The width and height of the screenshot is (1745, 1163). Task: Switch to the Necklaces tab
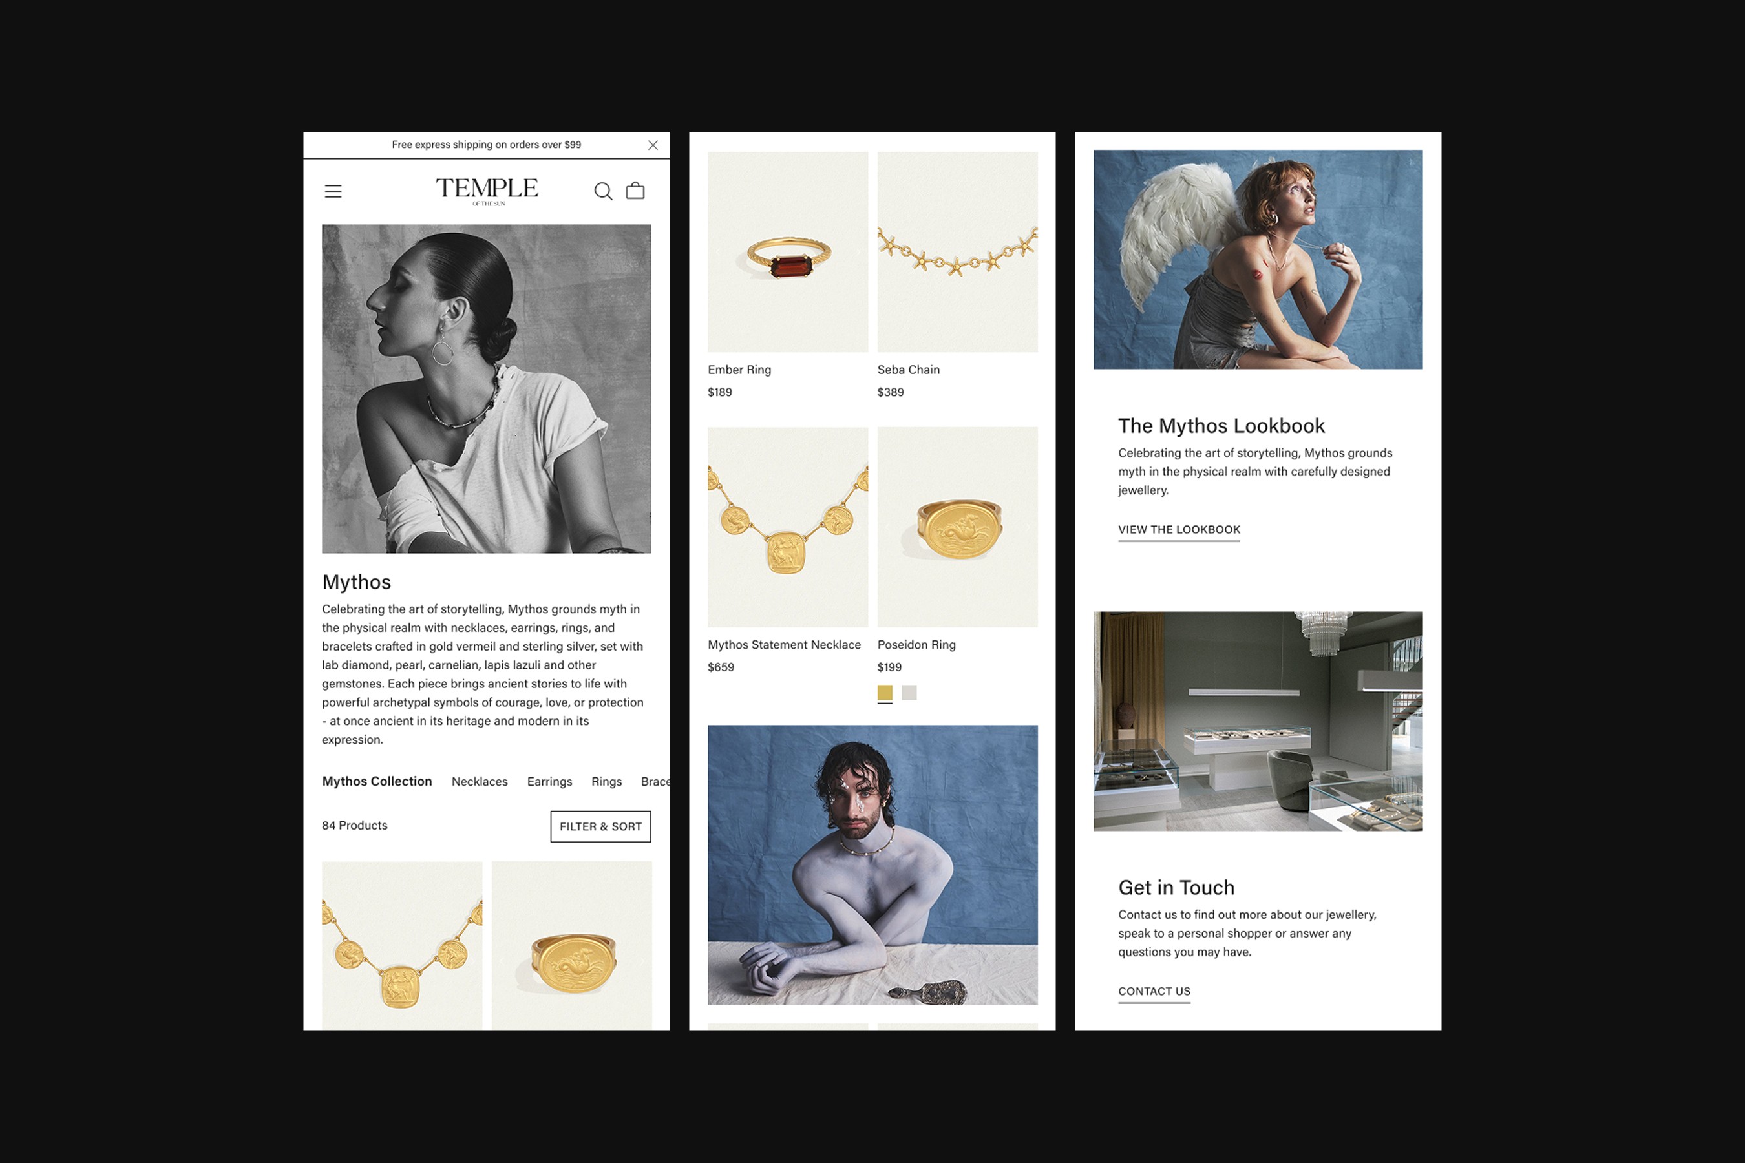480,782
